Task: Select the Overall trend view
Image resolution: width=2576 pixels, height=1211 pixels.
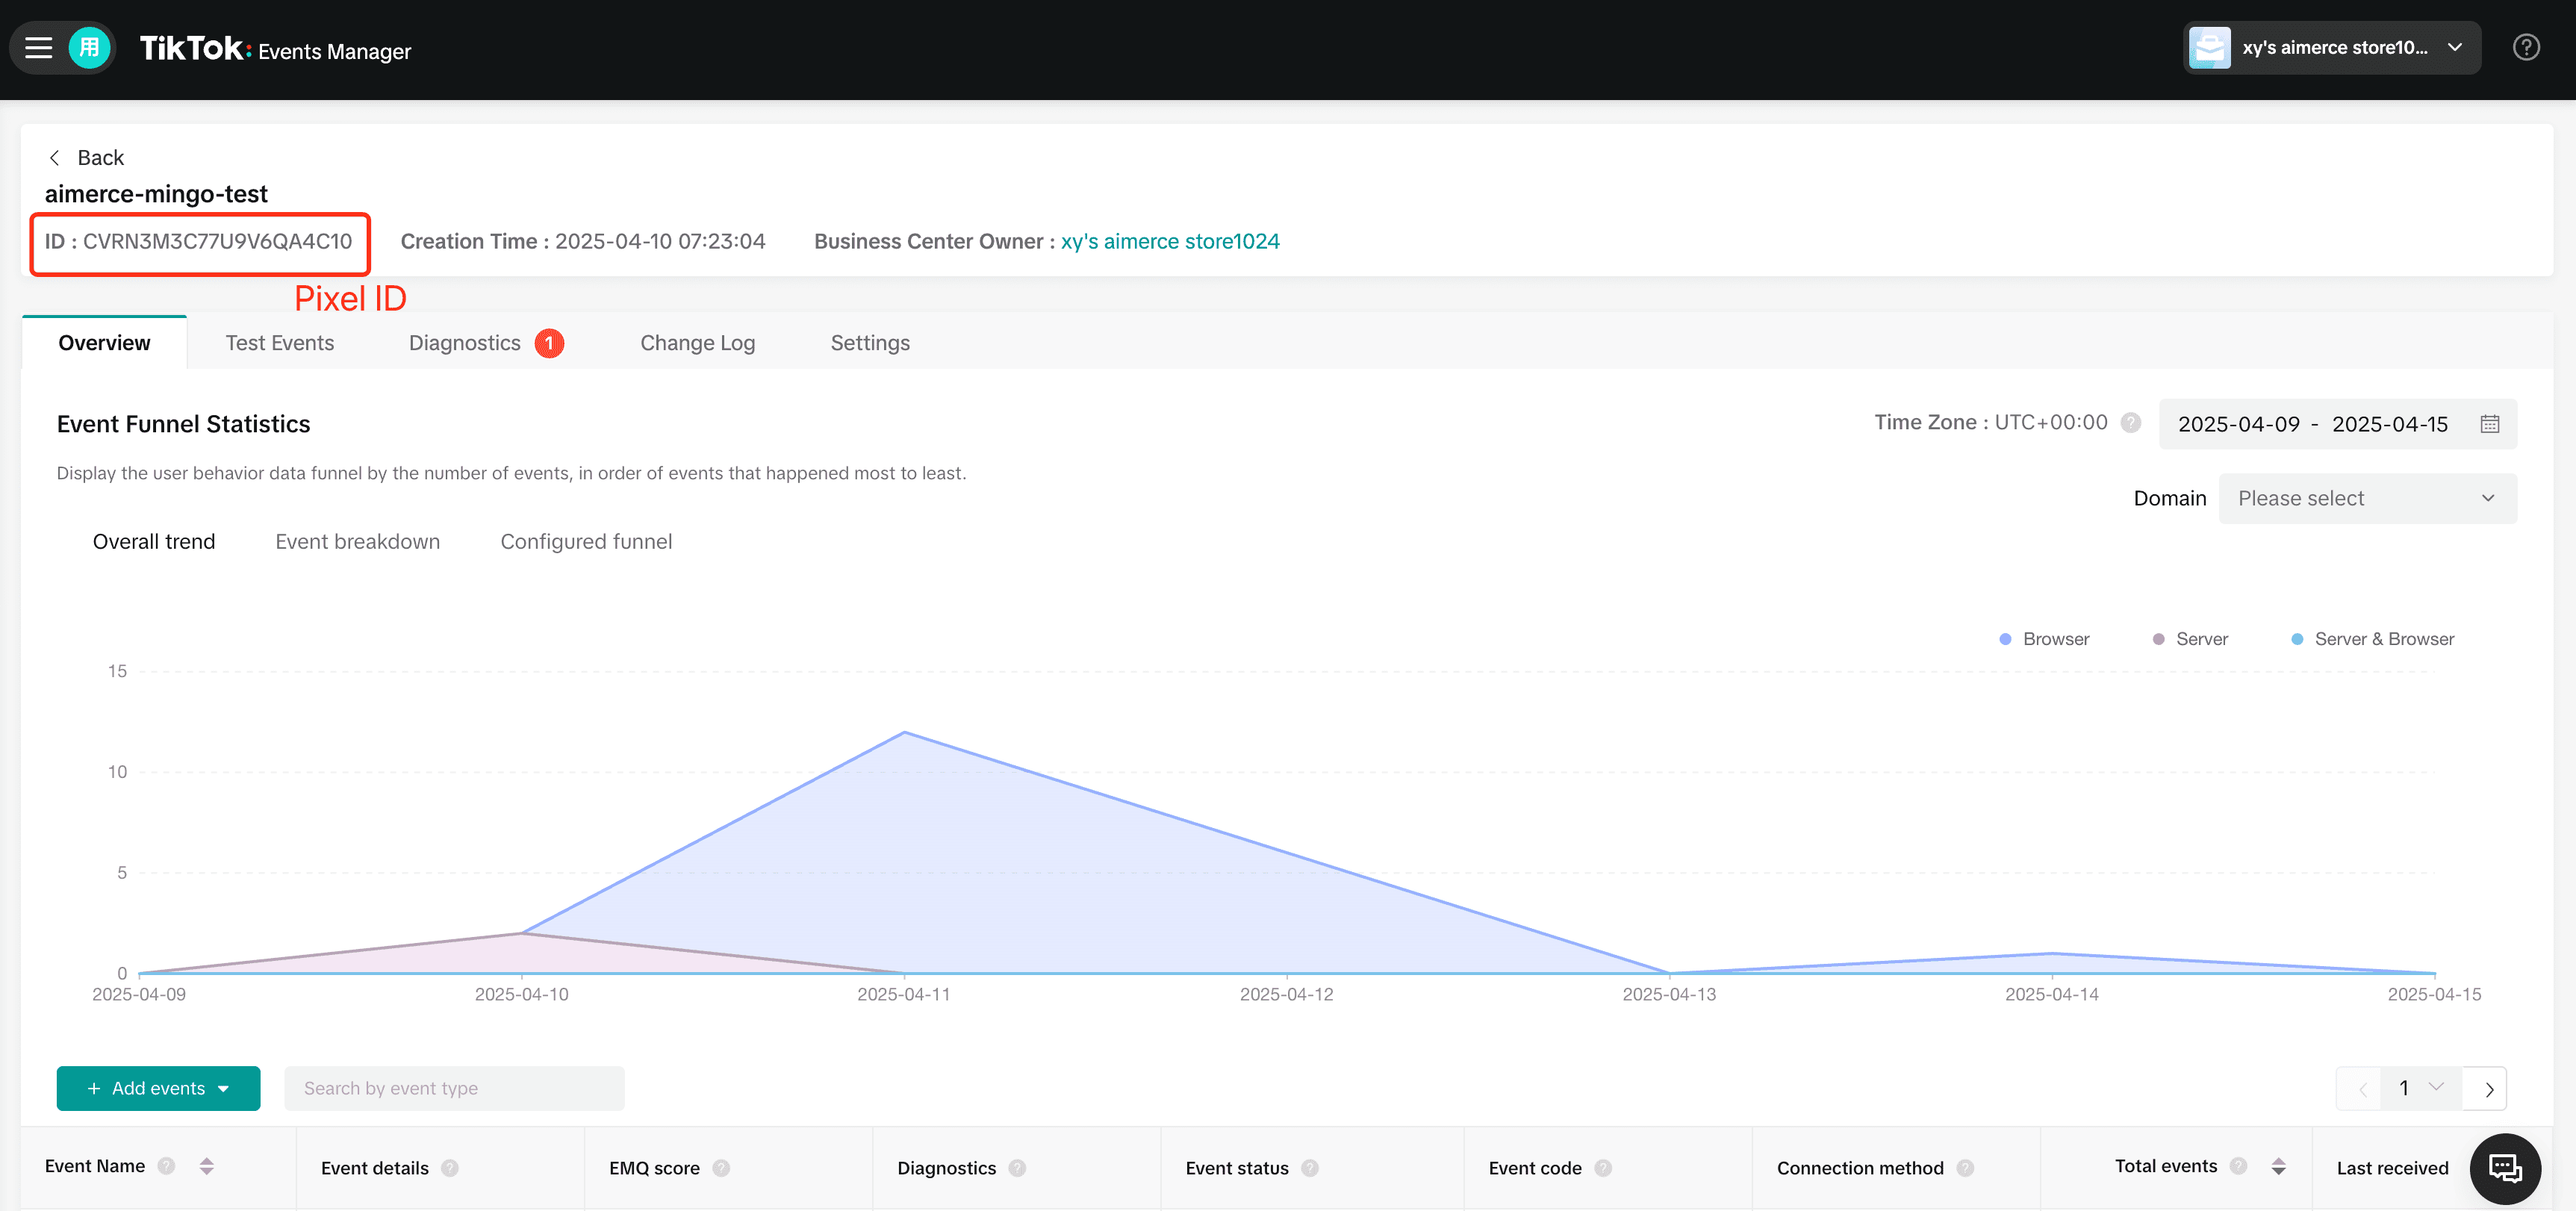Action: pyautogui.click(x=154, y=541)
